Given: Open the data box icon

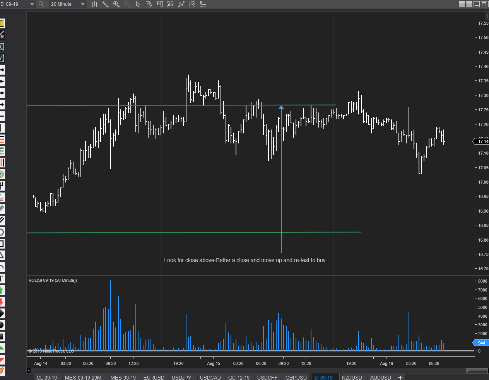Looking at the screenshot, I should click(x=149, y=4).
